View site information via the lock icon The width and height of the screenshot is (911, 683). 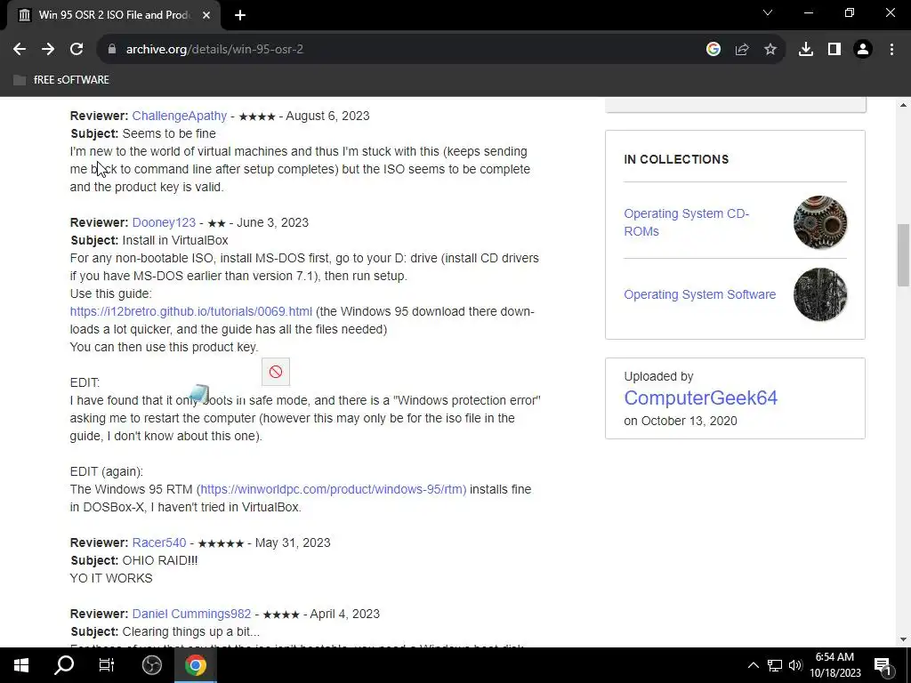tap(112, 50)
